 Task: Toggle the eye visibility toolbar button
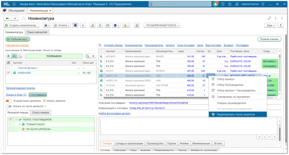click(x=83, y=25)
